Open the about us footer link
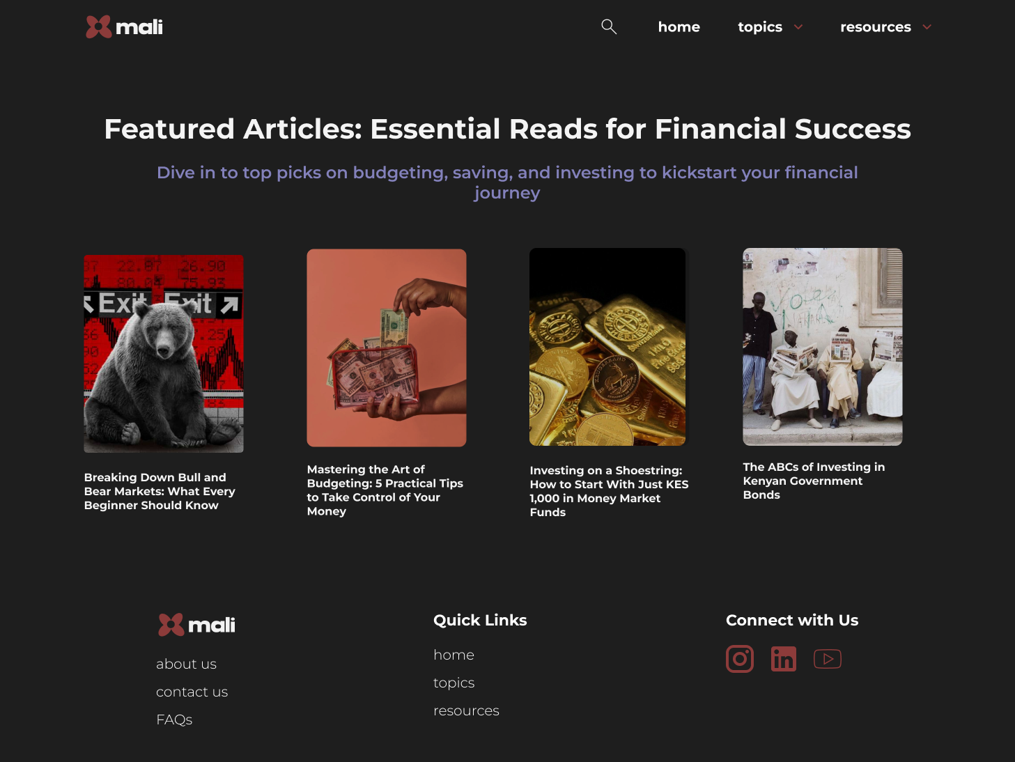1015x762 pixels. click(x=186, y=664)
